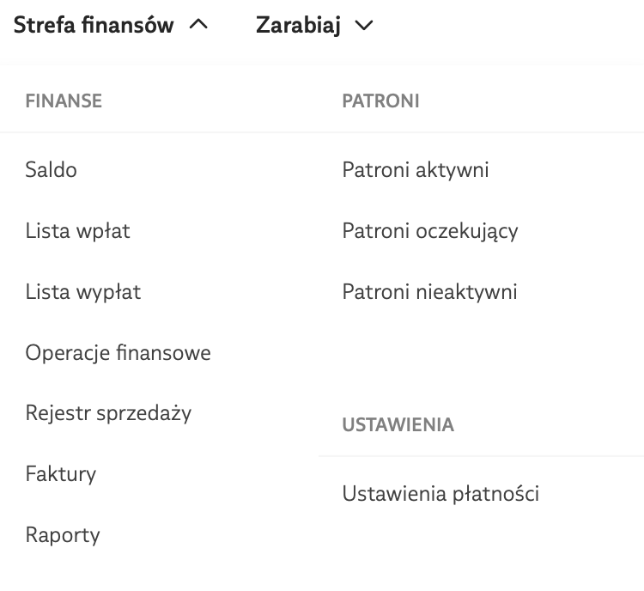Screen dimensions: 644x591
Task: Click the USTAWIENIA section heading
Action: [398, 425]
